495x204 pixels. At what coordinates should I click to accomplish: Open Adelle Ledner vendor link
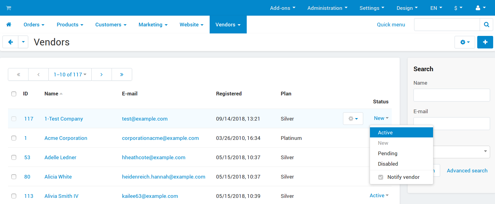coord(60,157)
